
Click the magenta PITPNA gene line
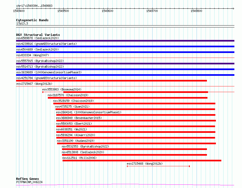125,184
